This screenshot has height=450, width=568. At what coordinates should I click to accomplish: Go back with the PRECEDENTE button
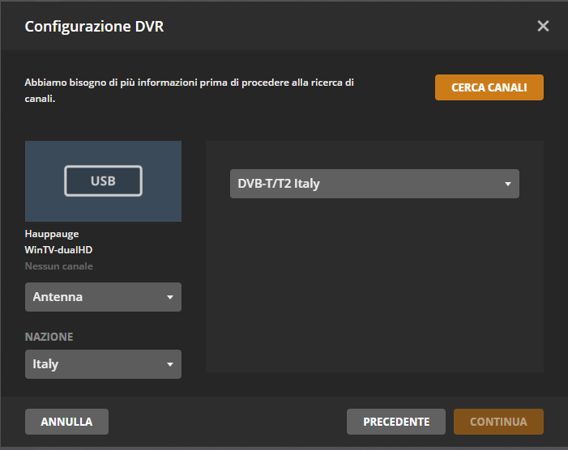[x=396, y=422]
